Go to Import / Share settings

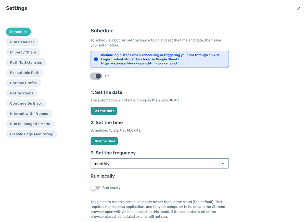[x=23, y=52]
